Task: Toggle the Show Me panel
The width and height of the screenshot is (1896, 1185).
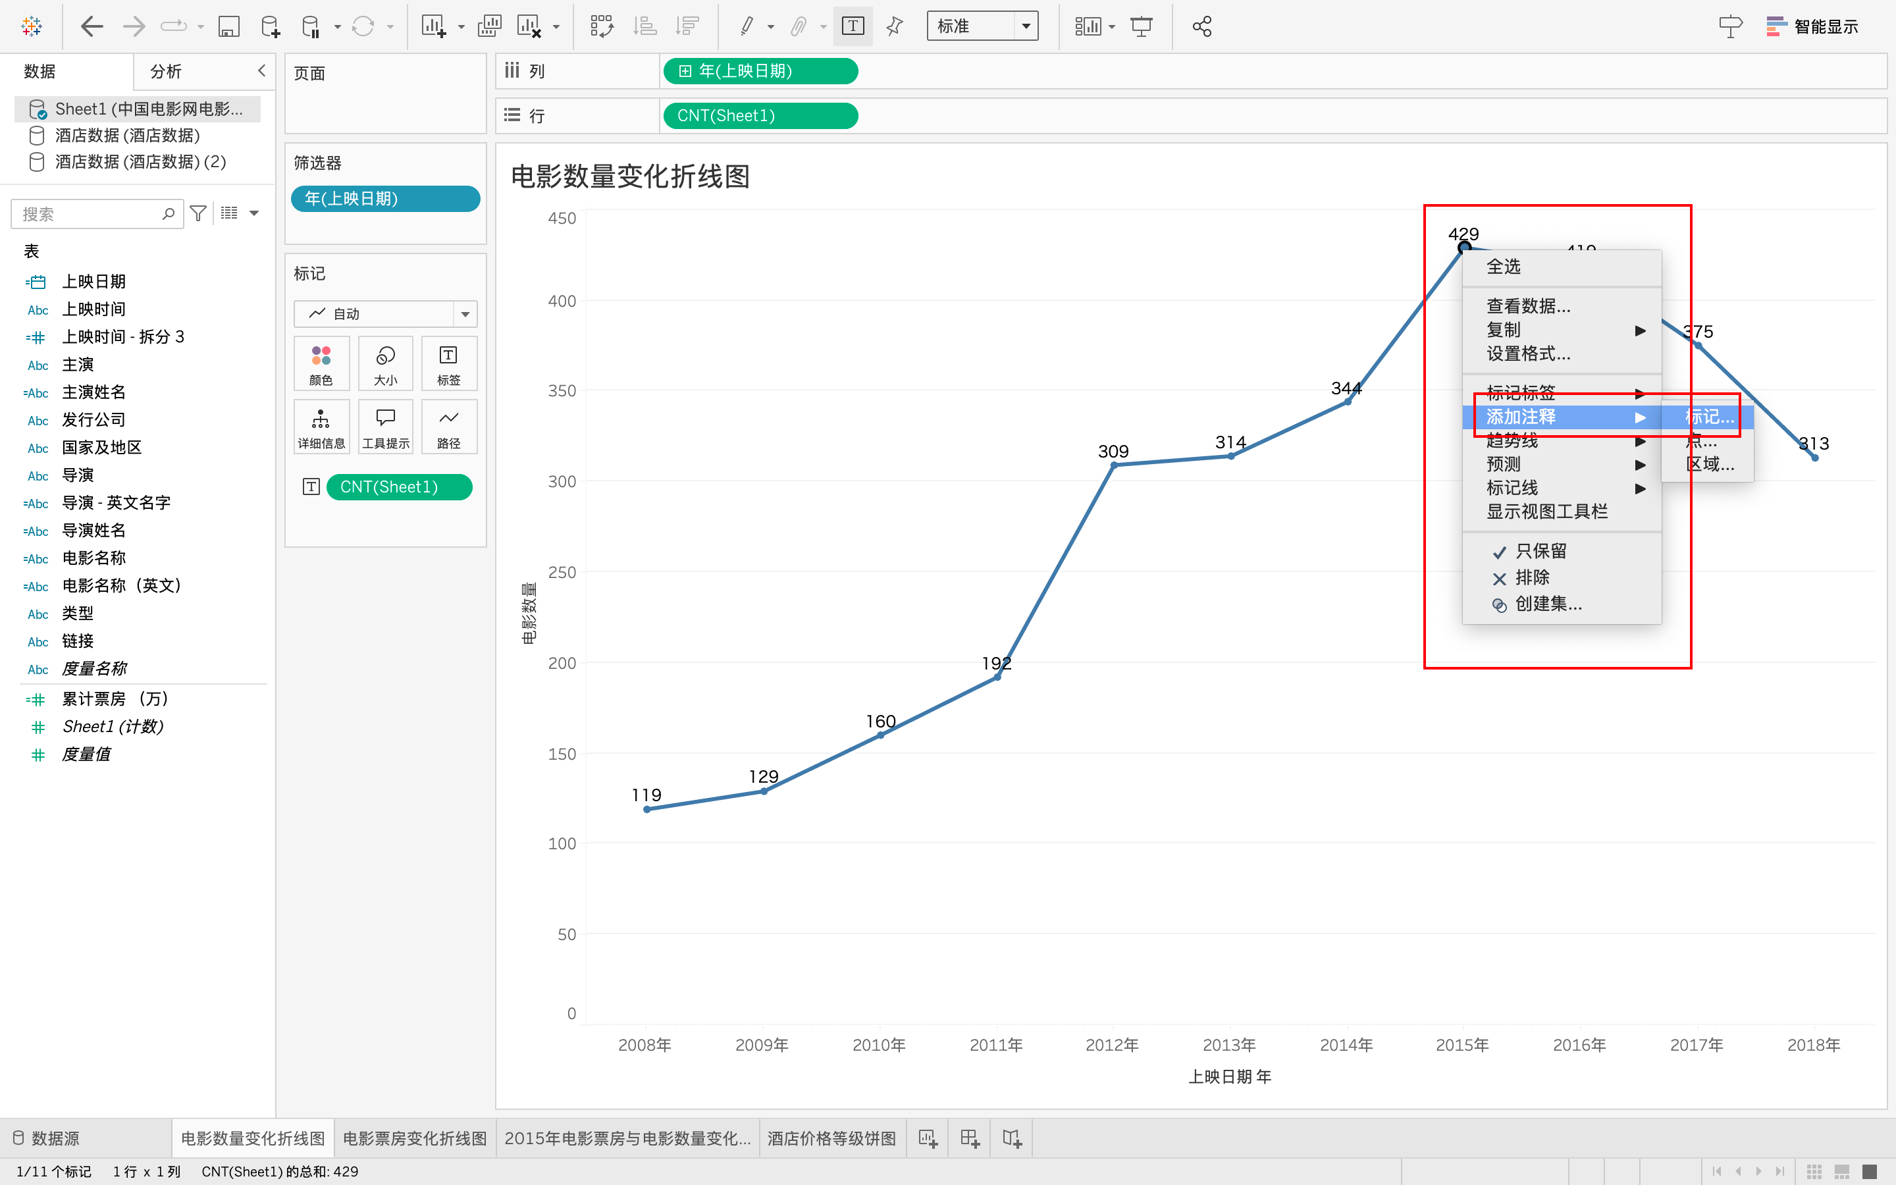Action: [x=1812, y=26]
